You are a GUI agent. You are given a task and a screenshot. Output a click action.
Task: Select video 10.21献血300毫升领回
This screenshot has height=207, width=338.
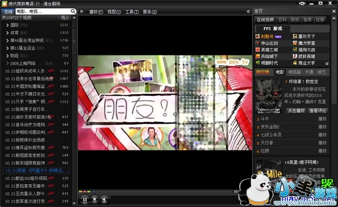pos(26,178)
